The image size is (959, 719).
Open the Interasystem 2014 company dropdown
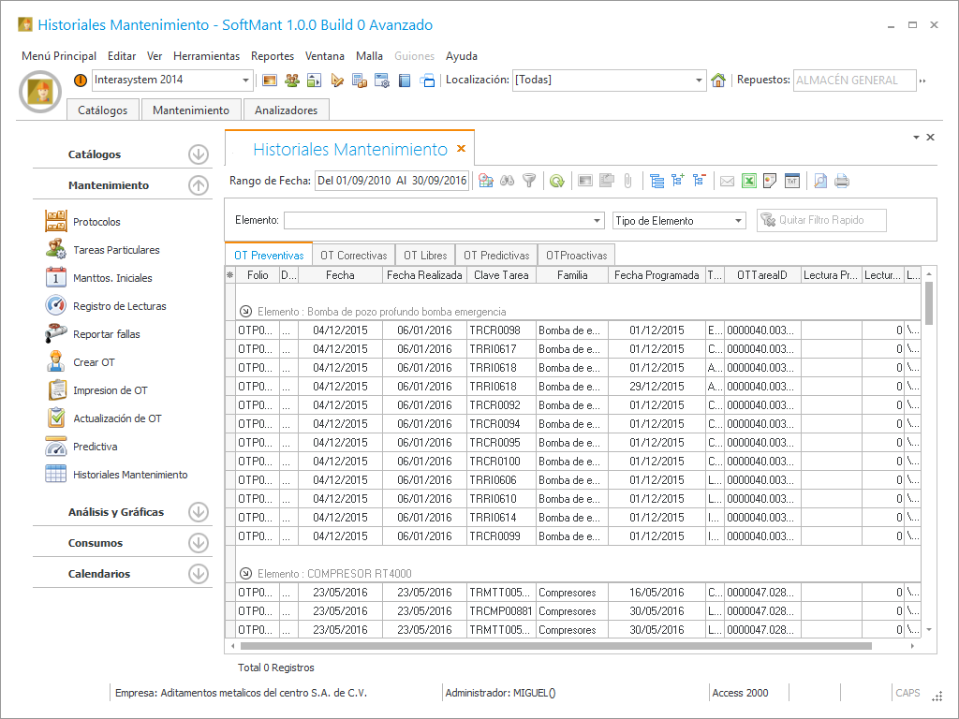point(246,81)
